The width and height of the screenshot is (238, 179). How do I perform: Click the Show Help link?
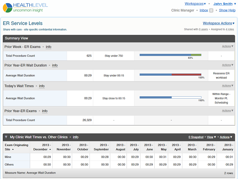click(227, 10)
